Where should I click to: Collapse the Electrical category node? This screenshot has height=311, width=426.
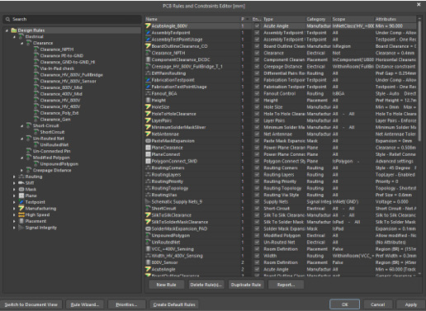(14, 37)
